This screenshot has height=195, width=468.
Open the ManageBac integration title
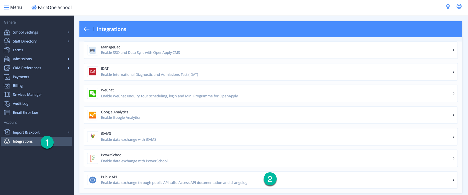point(110,47)
